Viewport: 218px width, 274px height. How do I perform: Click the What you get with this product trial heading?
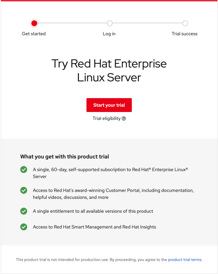click(65, 157)
